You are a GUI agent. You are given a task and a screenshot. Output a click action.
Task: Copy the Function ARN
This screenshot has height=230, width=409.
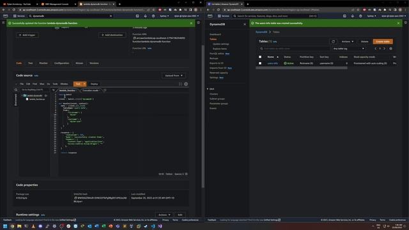pyautogui.click(x=134, y=38)
